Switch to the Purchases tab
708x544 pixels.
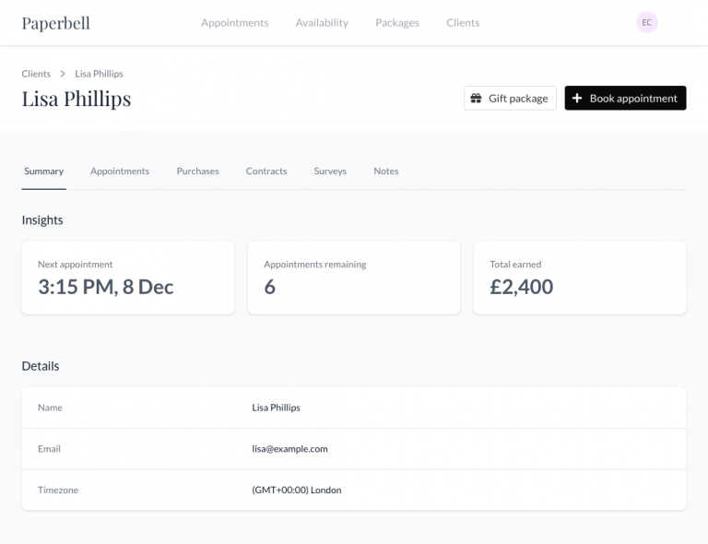198,171
